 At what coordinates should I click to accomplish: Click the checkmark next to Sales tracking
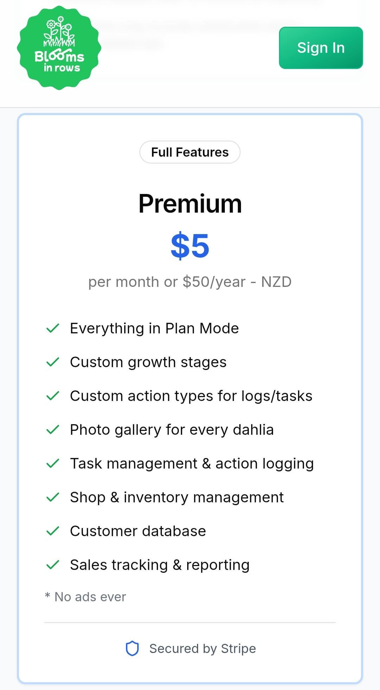click(53, 565)
